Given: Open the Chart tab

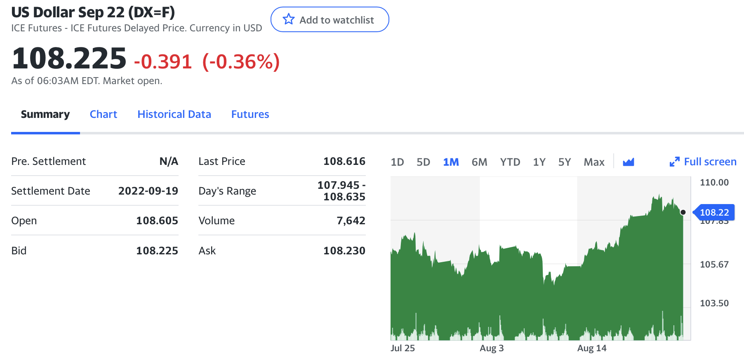Looking at the screenshot, I should 104,114.
